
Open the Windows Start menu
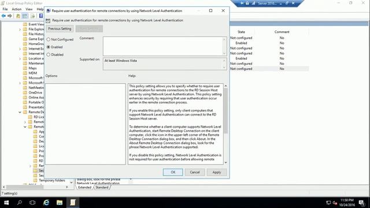coord(6,203)
